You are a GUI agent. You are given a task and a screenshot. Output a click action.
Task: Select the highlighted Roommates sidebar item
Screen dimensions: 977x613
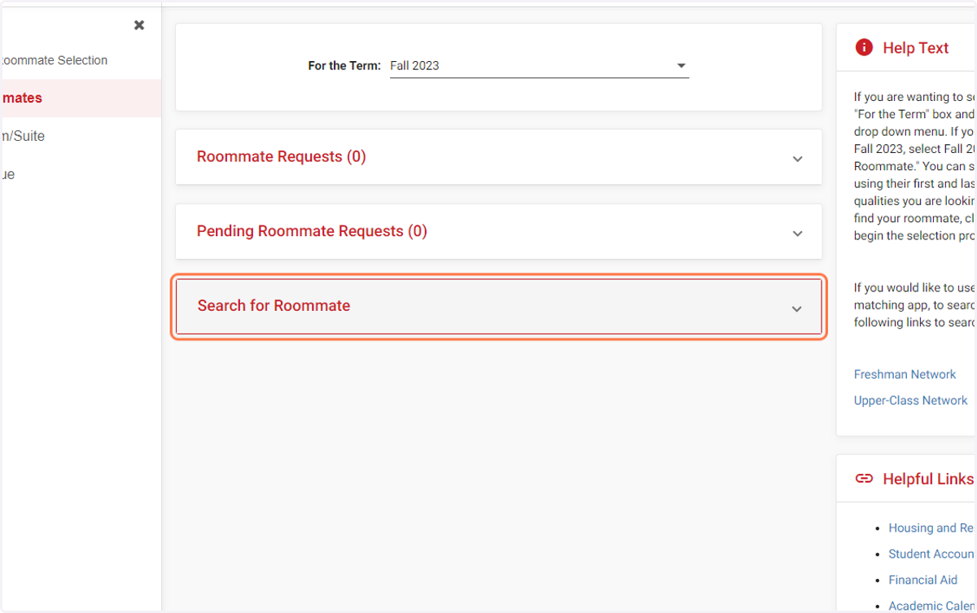[81, 98]
